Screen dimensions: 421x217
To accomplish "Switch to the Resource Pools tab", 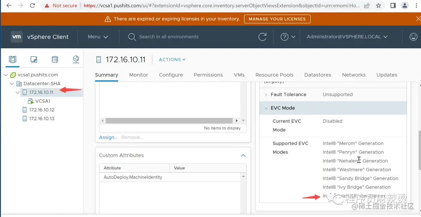I will coord(274,75).
